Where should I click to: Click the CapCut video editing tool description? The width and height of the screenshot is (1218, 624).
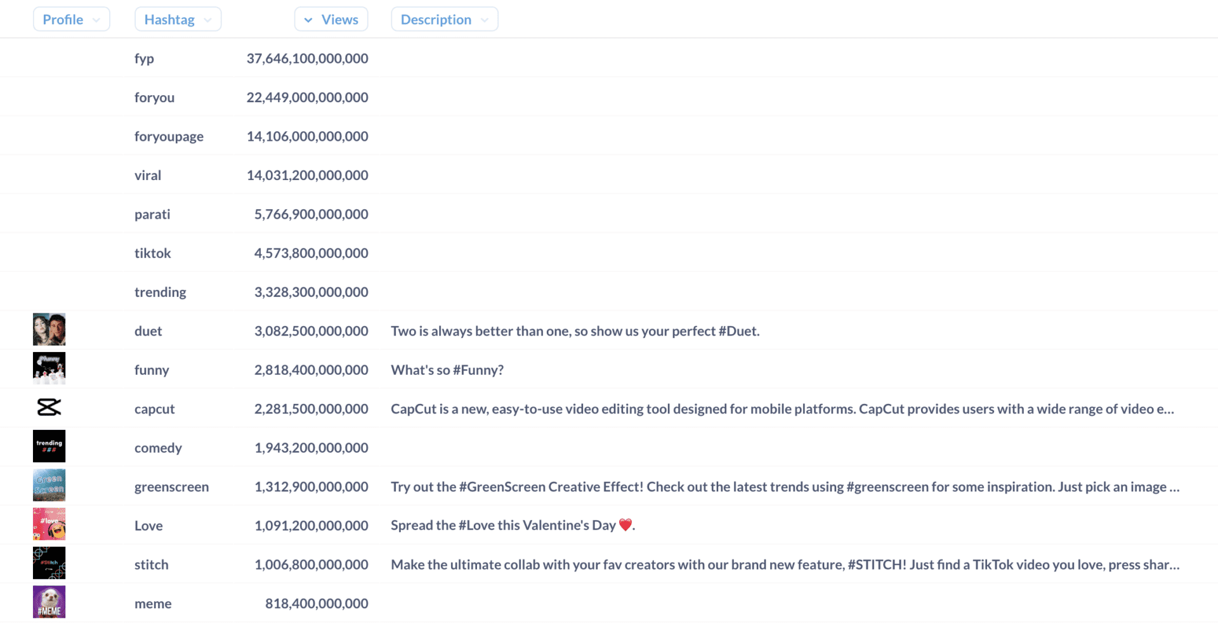[x=782, y=409]
